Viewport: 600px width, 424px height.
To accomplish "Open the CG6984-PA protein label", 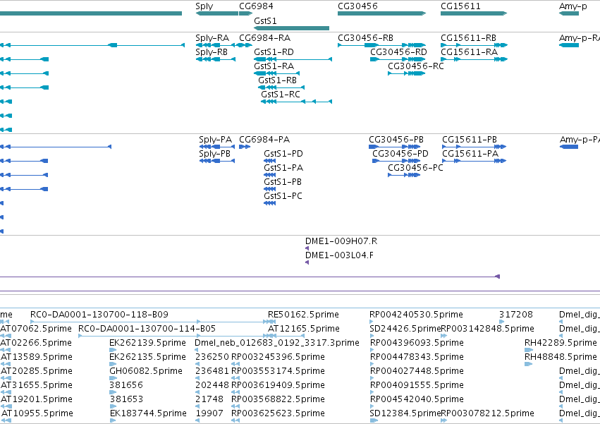I will [264, 140].
